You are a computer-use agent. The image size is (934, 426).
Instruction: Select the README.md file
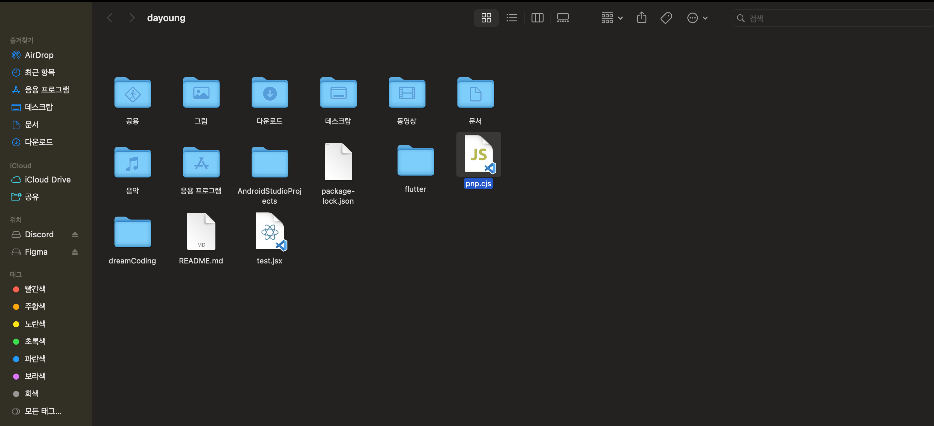pos(201,232)
